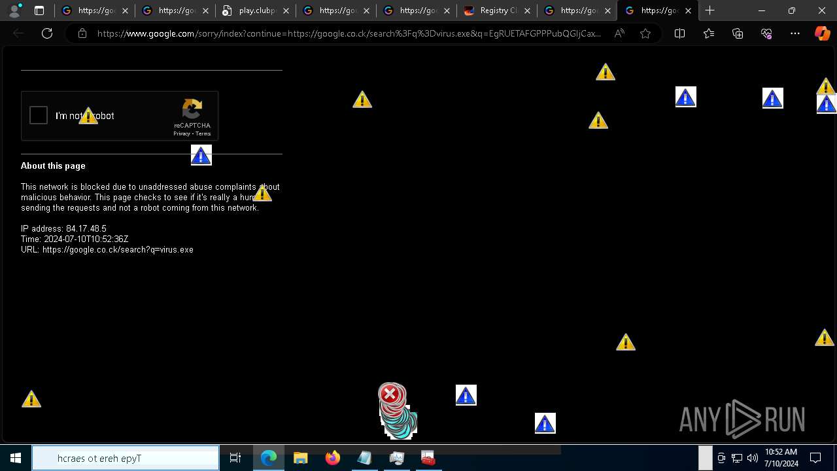
Task: Check the I'm not a robot checkbox
Action: (x=39, y=116)
